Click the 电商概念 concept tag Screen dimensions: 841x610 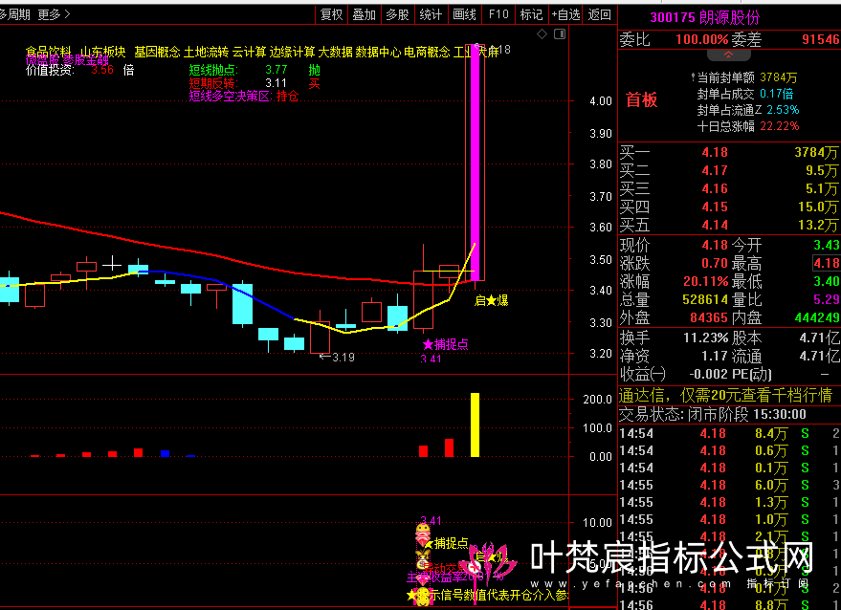point(427,52)
